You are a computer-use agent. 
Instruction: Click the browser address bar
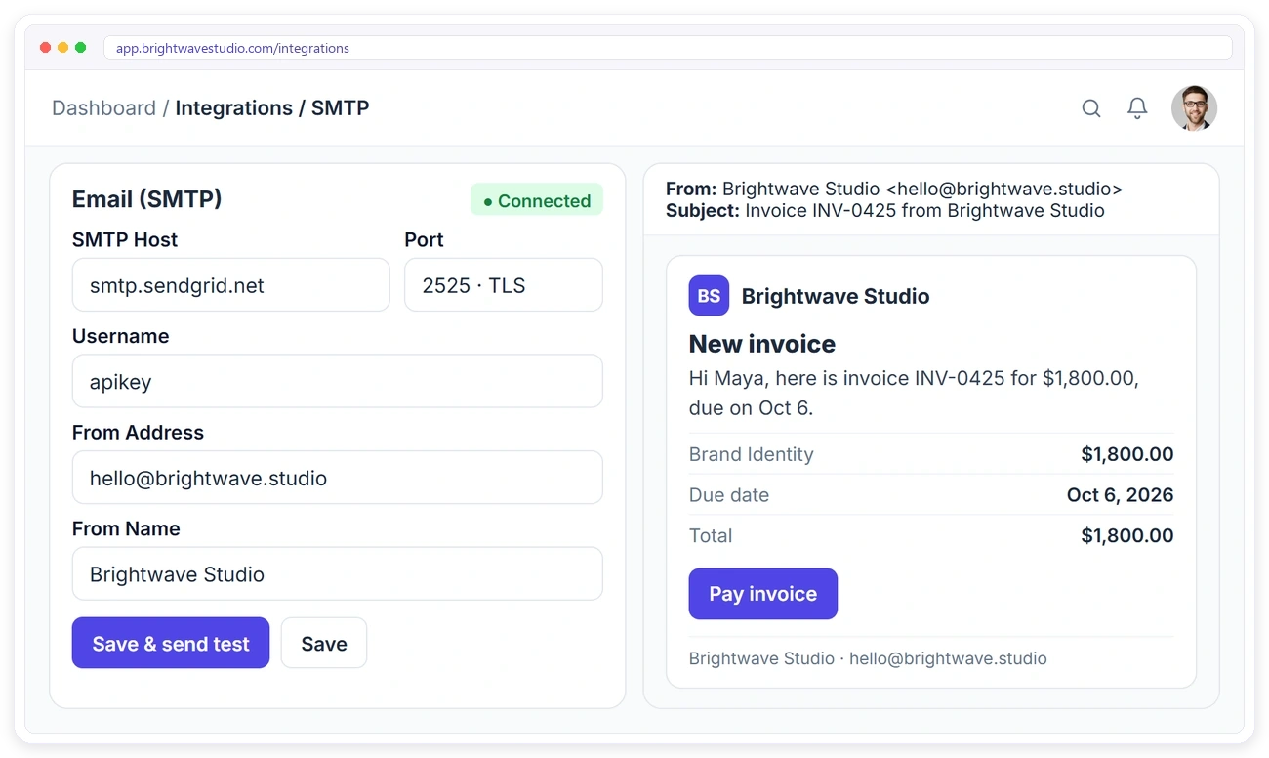[668, 48]
